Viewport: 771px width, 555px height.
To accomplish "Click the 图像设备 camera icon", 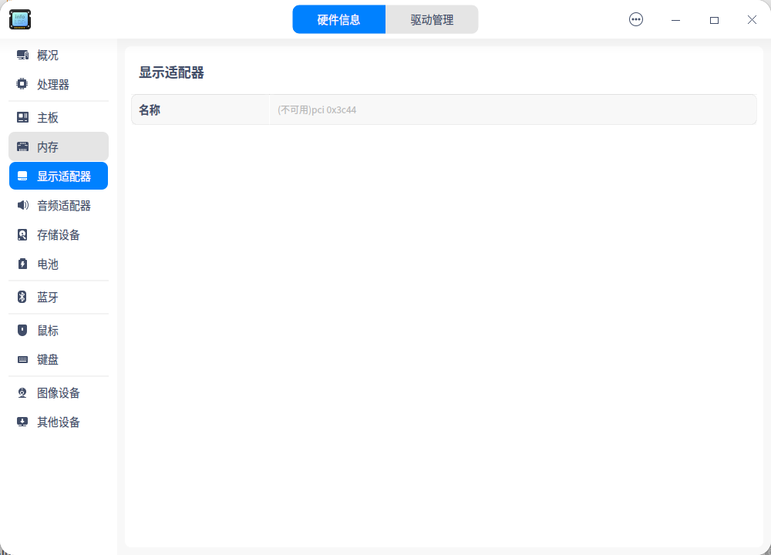I will point(22,392).
